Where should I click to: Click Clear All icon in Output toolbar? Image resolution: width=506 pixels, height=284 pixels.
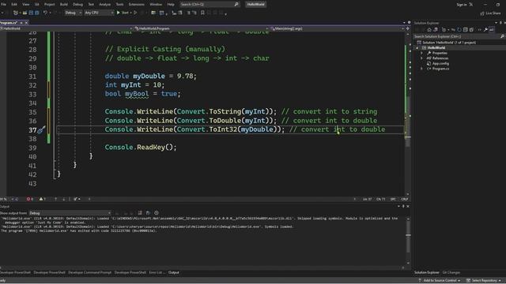[140, 213]
